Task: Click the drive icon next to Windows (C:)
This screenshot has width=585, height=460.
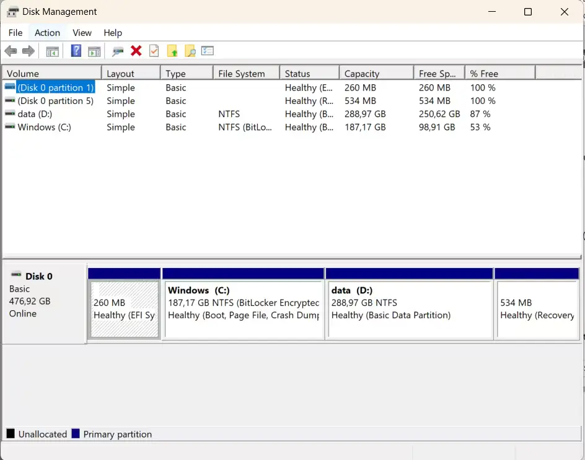Action: 10,127
